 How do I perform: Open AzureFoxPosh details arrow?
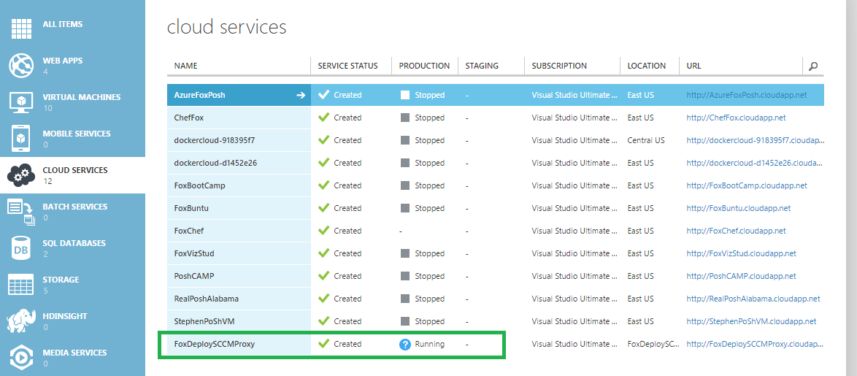click(x=301, y=95)
